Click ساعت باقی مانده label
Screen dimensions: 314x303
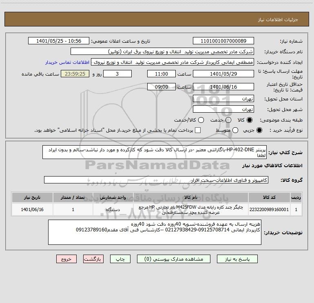click(x=40, y=74)
